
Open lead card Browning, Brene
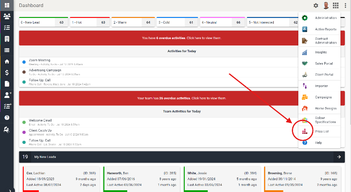click(302, 179)
